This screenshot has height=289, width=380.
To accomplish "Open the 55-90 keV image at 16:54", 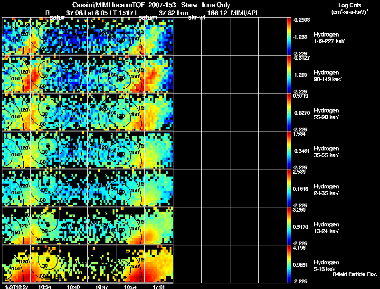I will click(130, 112).
